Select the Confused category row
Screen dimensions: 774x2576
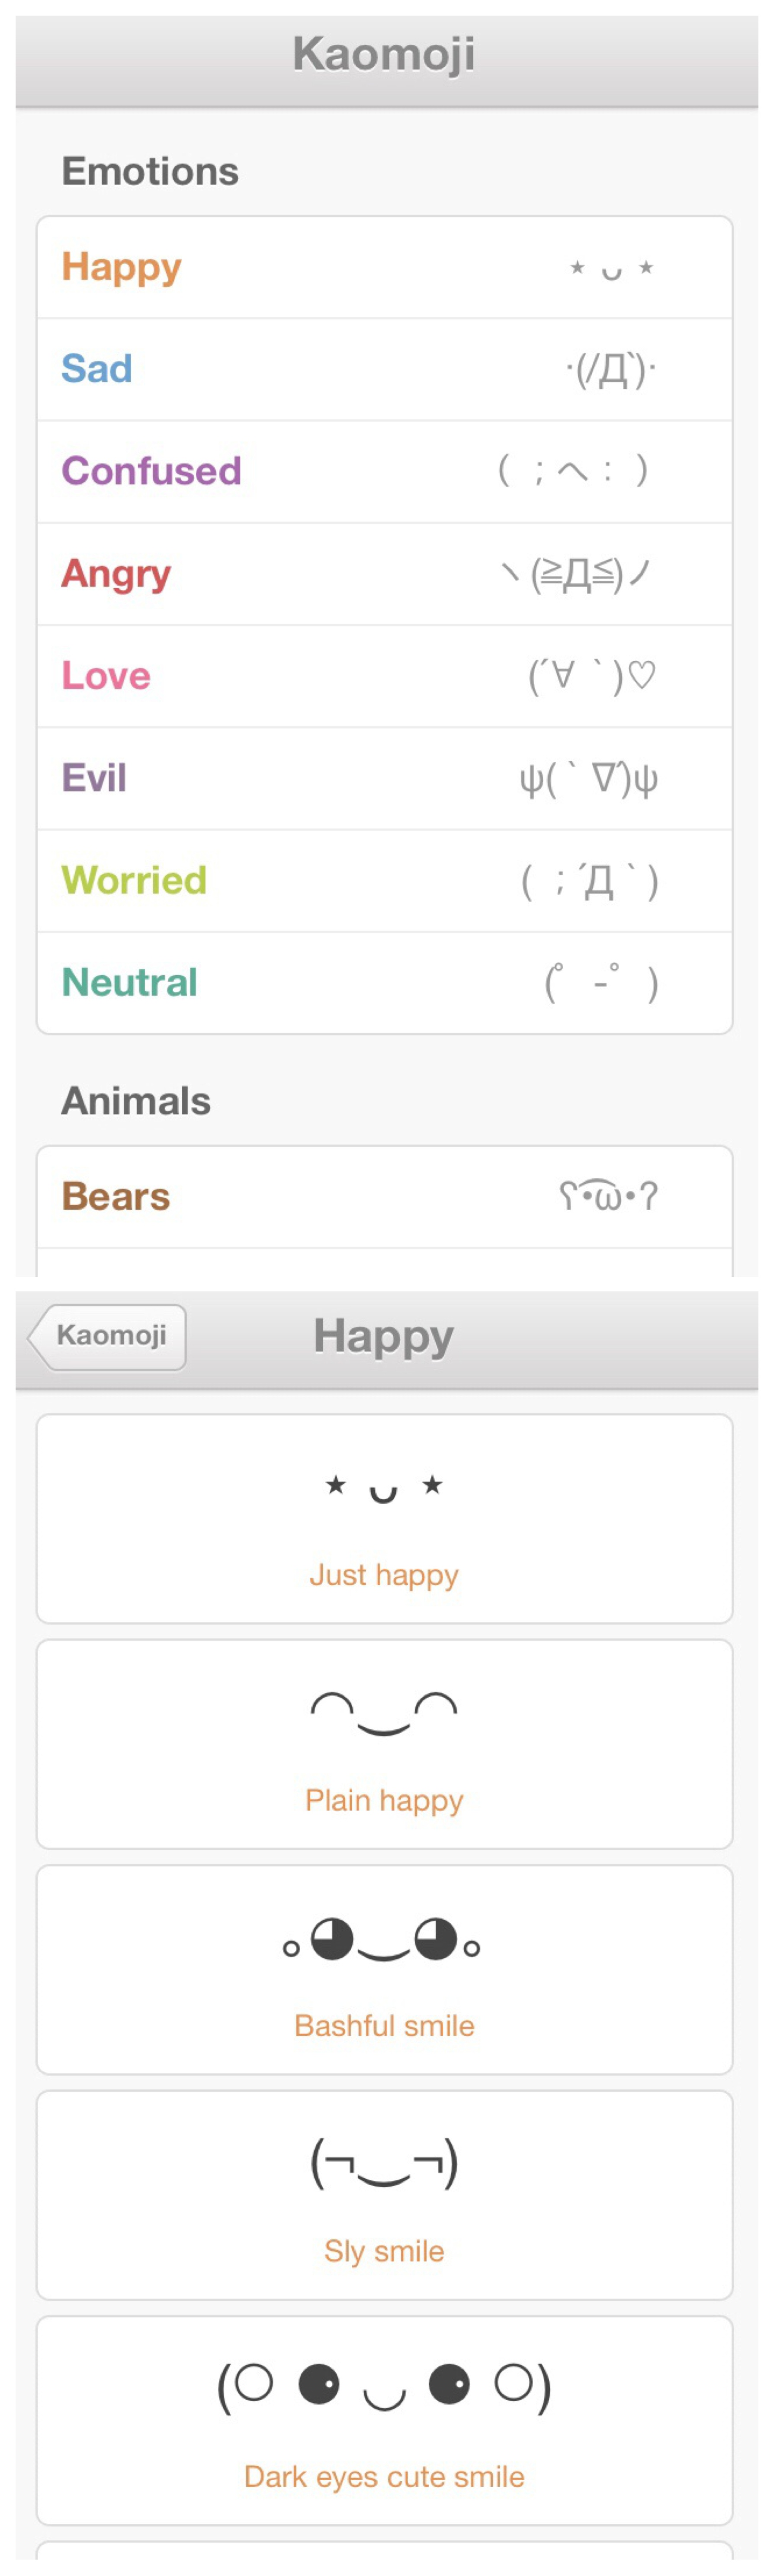[x=384, y=472]
